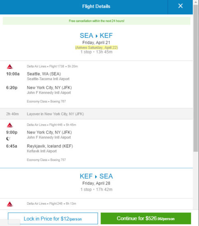Lock in Price for $12 per person

click(53, 218)
